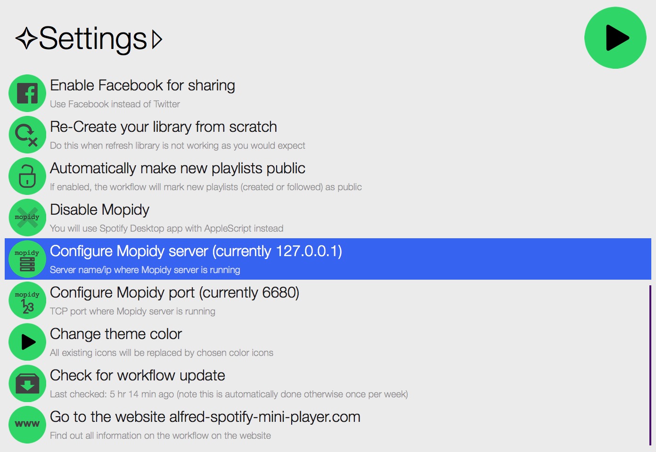Click the crossed-out mopidy icon
Viewport: 656px width, 452px height.
pos(27,218)
